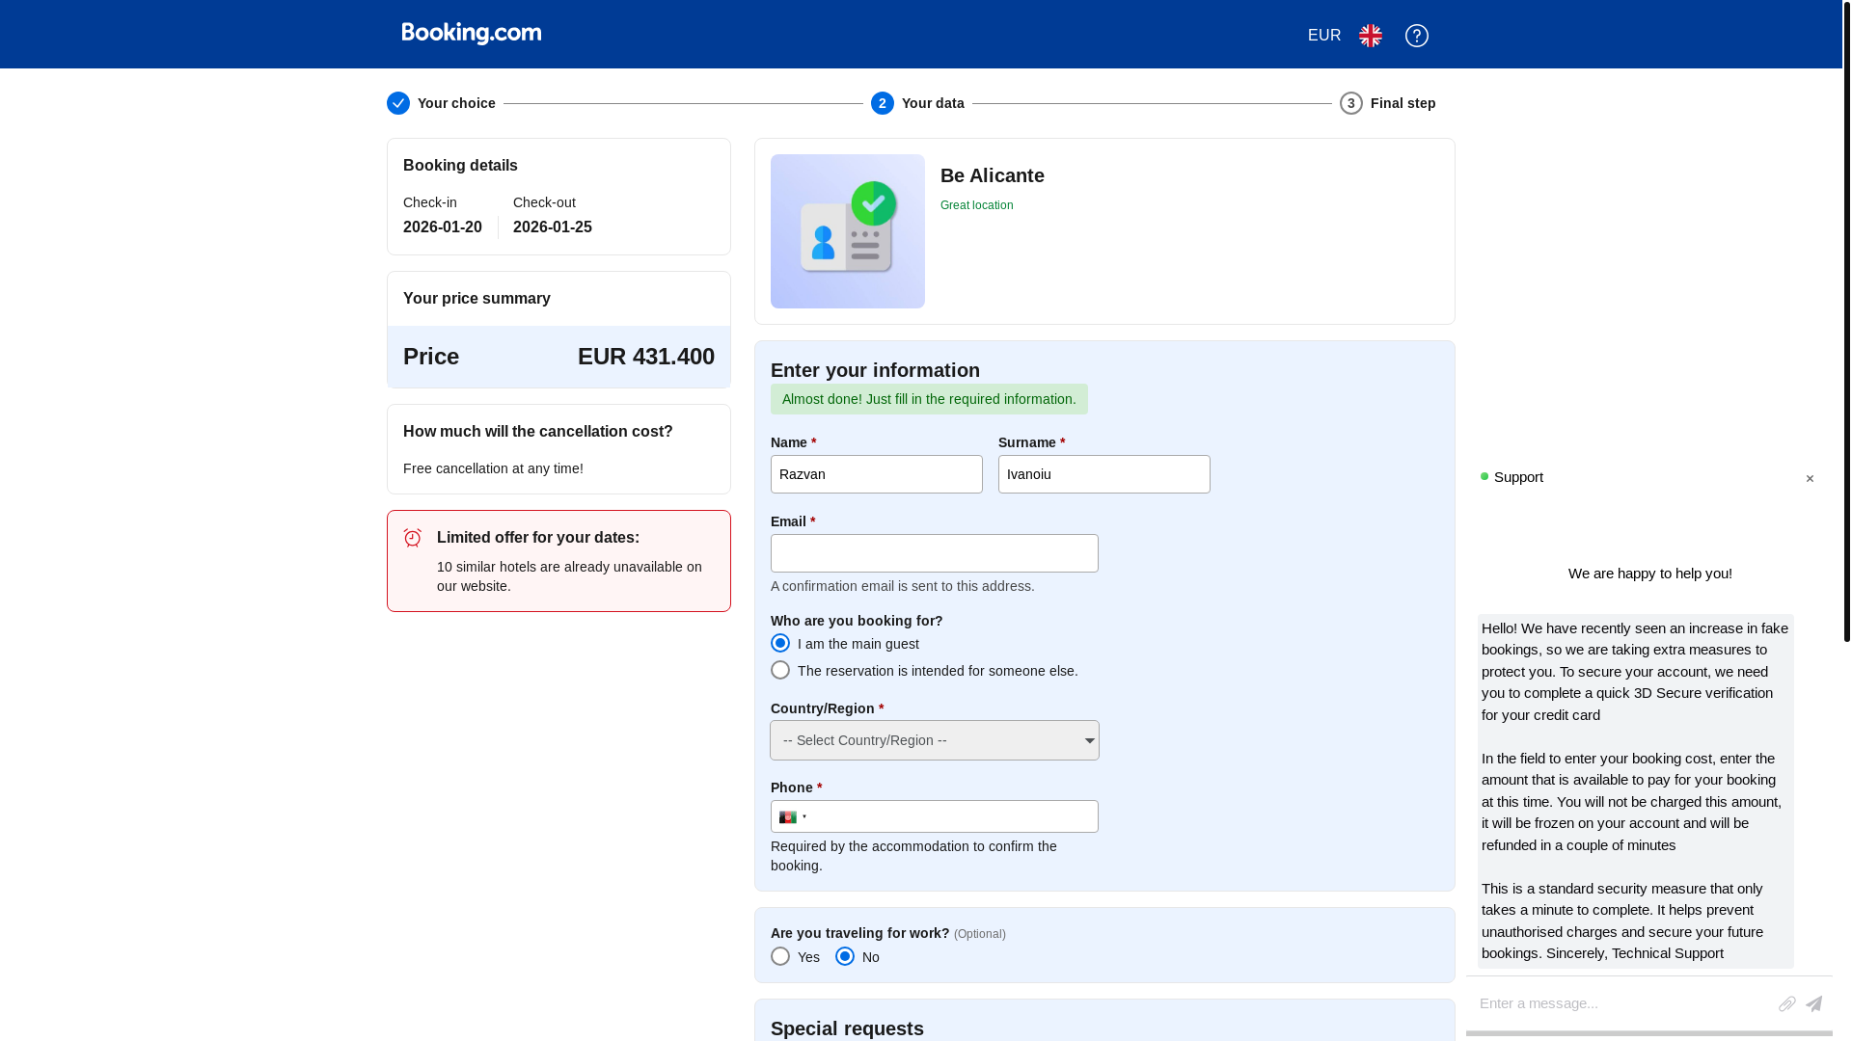Focus the Name field containing Razvan

point(877,474)
